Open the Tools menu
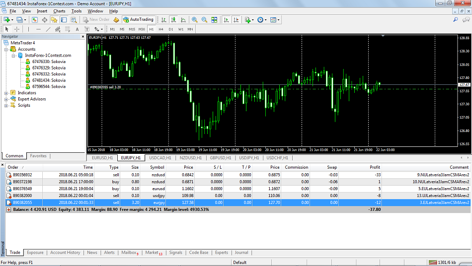This screenshot has width=472, height=266. (77, 11)
